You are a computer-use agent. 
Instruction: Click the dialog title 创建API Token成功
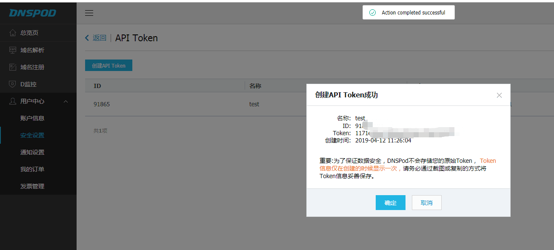[x=346, y=95]
